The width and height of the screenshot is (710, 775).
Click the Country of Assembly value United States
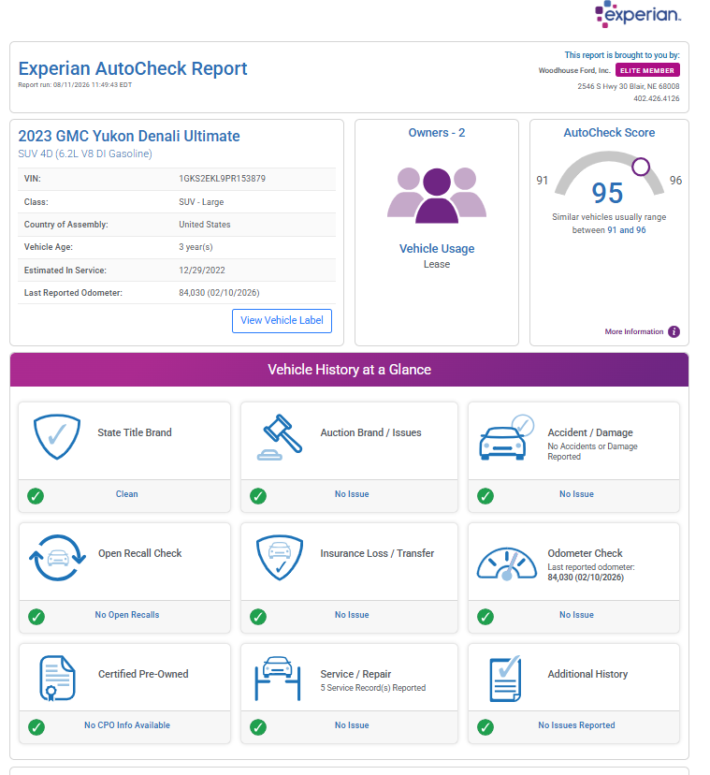coord(205,225)
